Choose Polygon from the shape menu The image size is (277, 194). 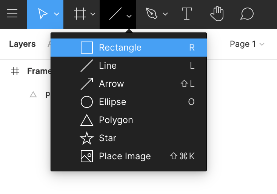click(128, 120)
